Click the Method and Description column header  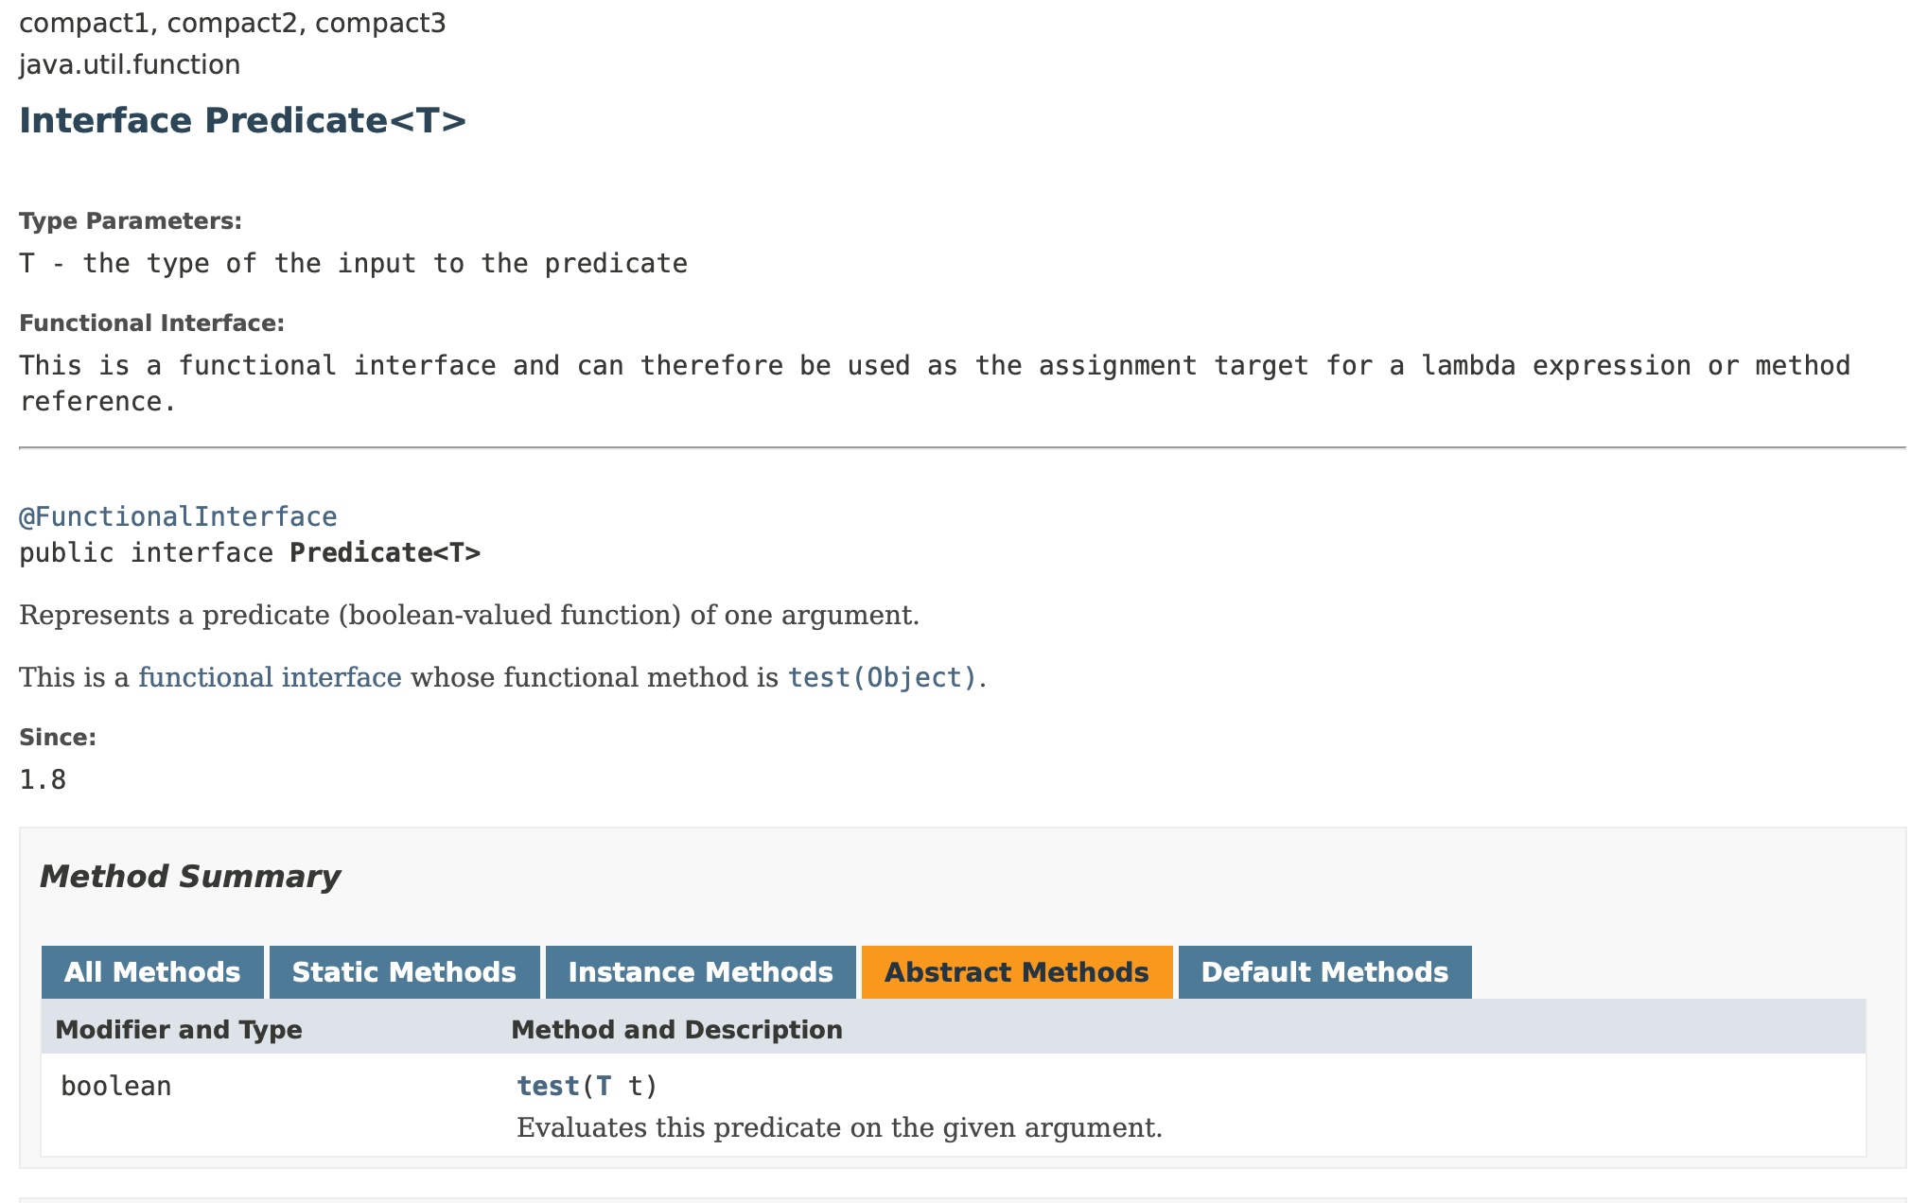coord(676,1029)
